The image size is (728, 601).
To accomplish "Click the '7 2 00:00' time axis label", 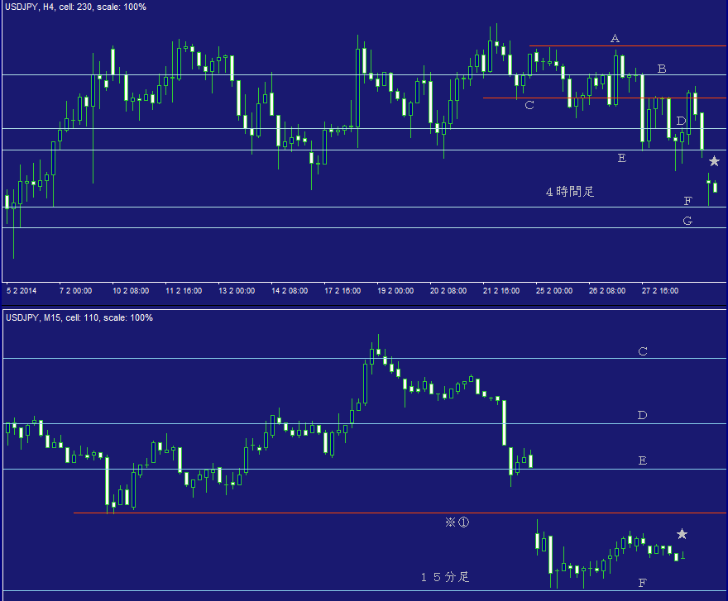I will pyautogui.click(x=75, y=290).
